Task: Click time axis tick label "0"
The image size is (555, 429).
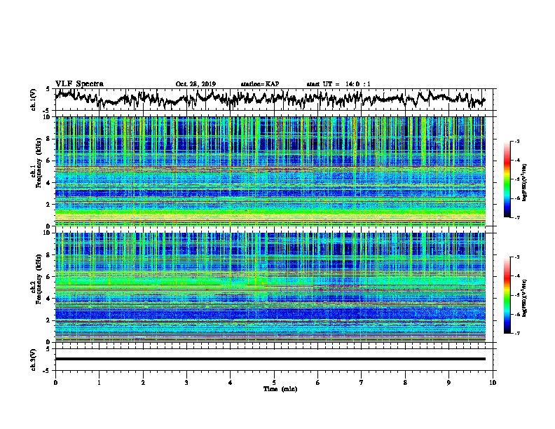Action: point(55,383)
